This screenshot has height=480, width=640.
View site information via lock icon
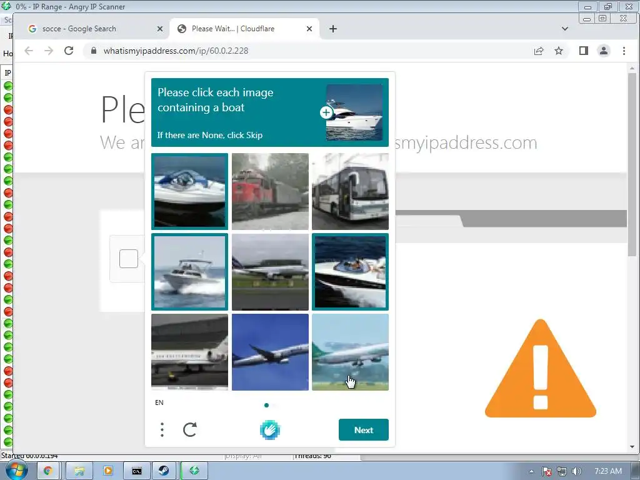[94, 51]
